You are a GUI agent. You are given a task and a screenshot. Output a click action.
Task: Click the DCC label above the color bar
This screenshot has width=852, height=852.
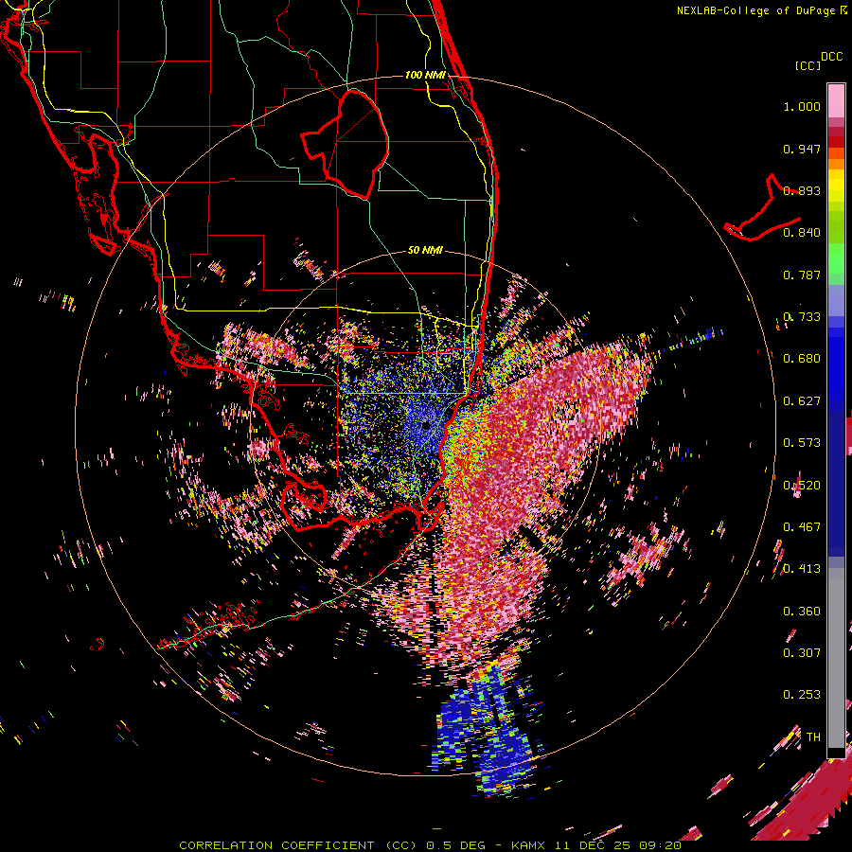tap(832, 57)
